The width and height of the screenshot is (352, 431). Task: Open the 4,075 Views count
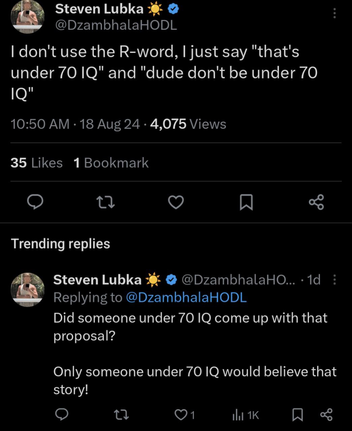pyautogui.click(x=188, y=124)
